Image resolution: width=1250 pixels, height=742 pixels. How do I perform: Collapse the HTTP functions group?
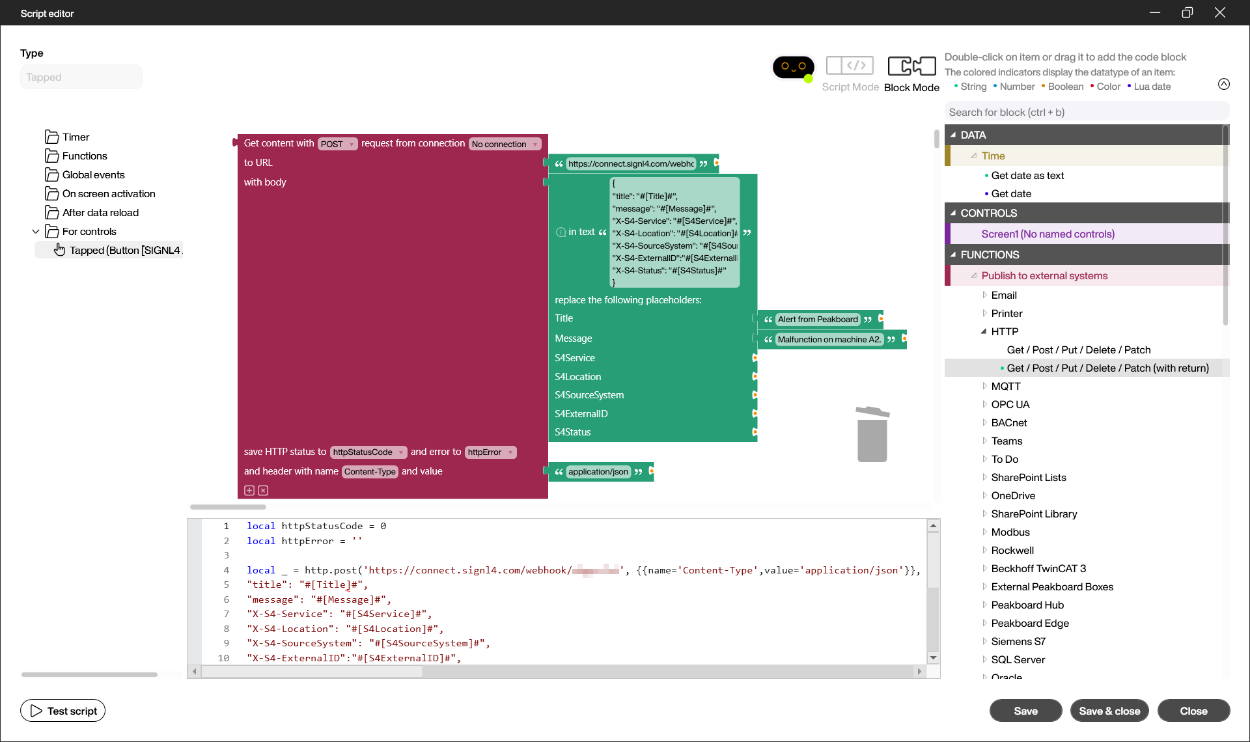click(x=984, y=331)
